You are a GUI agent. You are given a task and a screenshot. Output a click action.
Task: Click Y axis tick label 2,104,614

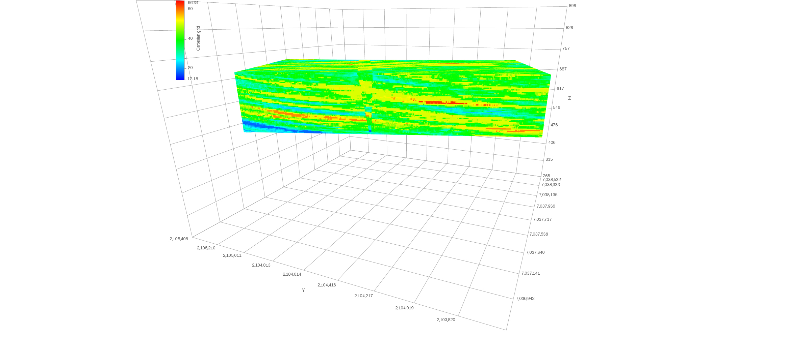click(292, 274)
